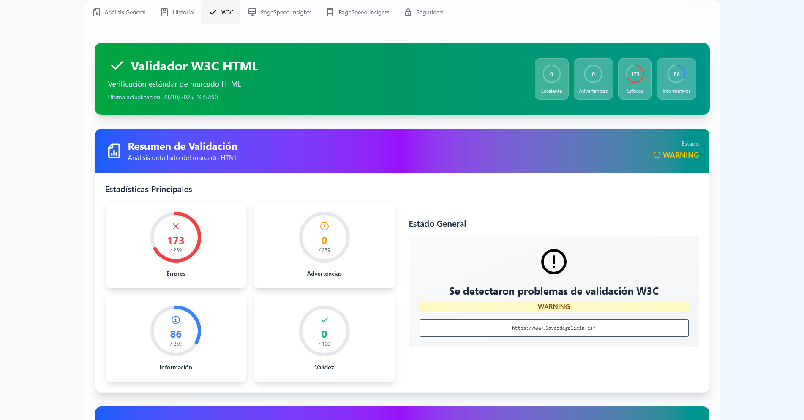Click the Excelente score badge

[551, 79]
